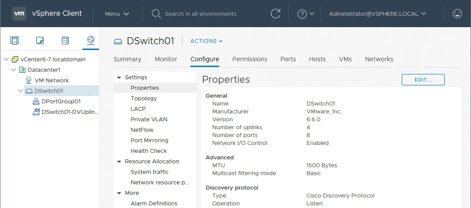471x208 pixels.
Task: Select Topology in settings list
Action: point(143,99)
